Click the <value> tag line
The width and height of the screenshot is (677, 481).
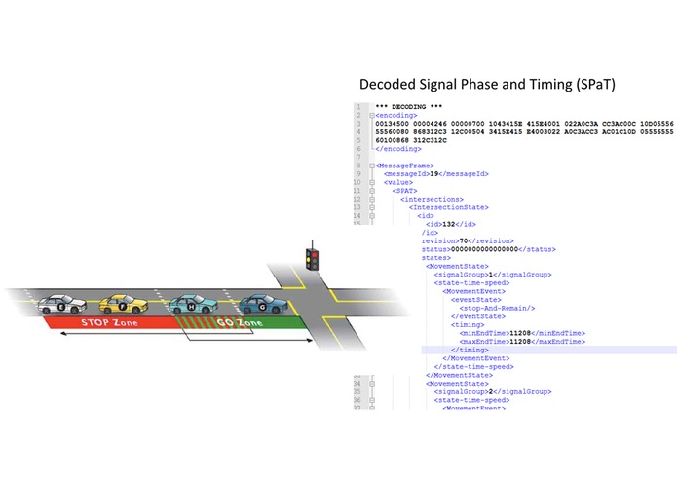[398, 182]
